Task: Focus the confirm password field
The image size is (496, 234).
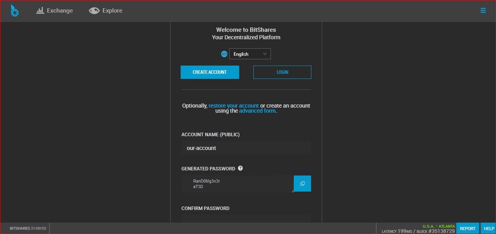Action: coord(246,219)
